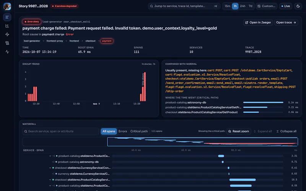Focus the search service, span or attribute field
Viewport: 306px width, 191px height.
point(61,131)
